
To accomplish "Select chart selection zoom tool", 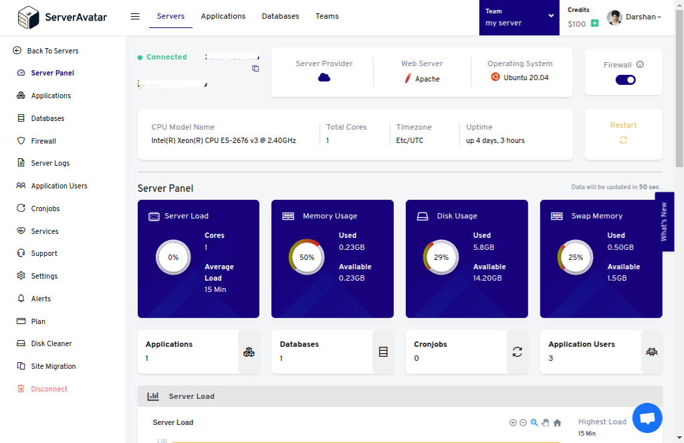I will (534, 422).
